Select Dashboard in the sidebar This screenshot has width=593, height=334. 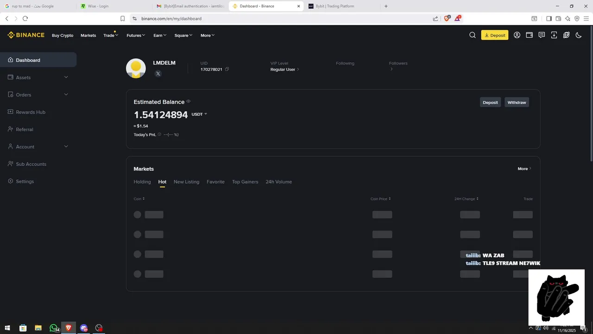(38, 60)
